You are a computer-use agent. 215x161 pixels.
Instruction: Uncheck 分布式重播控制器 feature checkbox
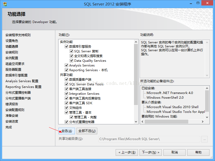(66, 122)
